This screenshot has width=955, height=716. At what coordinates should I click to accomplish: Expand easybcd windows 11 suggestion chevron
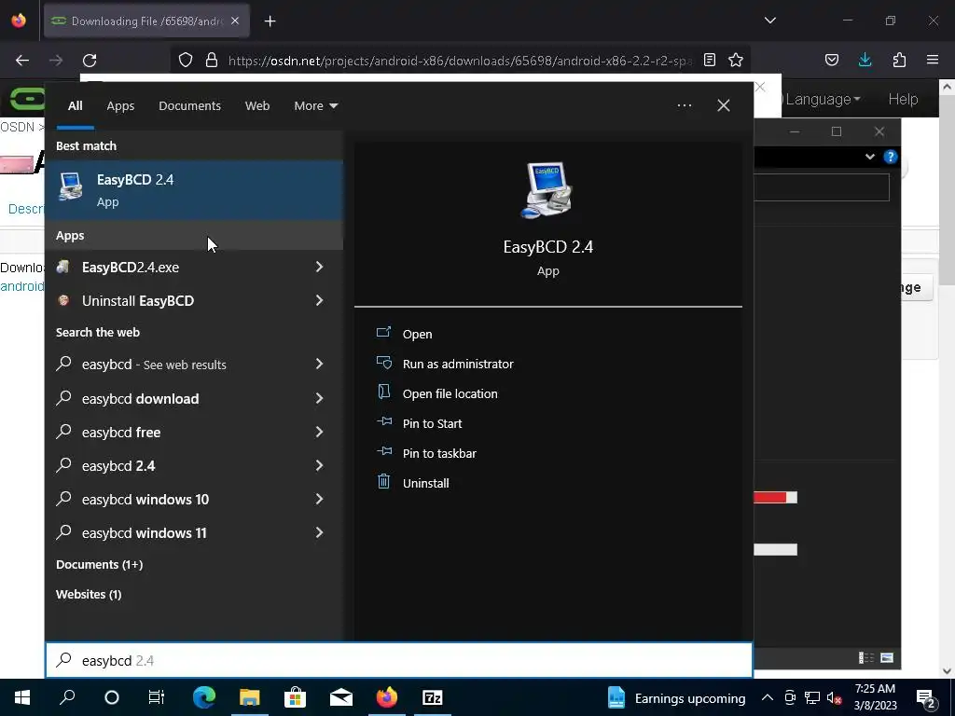pyautogui.click(x=319, y=532)
